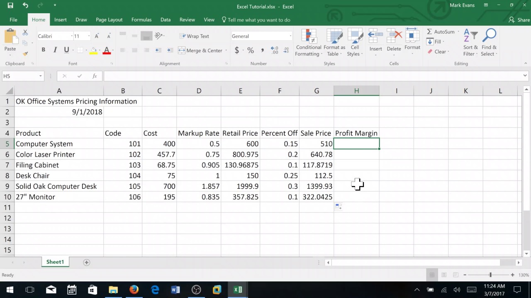Expand Merge & Center dropdown arrow
Viewport: 531px width, 298px height.
(226, 50)
